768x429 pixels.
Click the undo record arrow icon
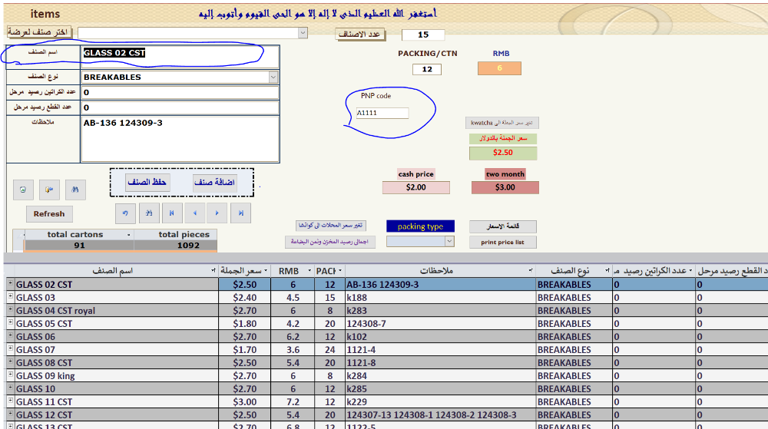tap(124, 213)
